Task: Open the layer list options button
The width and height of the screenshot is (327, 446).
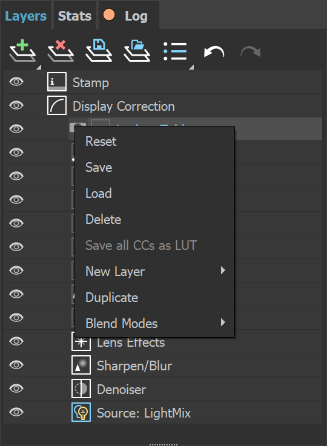Action: 175,51
